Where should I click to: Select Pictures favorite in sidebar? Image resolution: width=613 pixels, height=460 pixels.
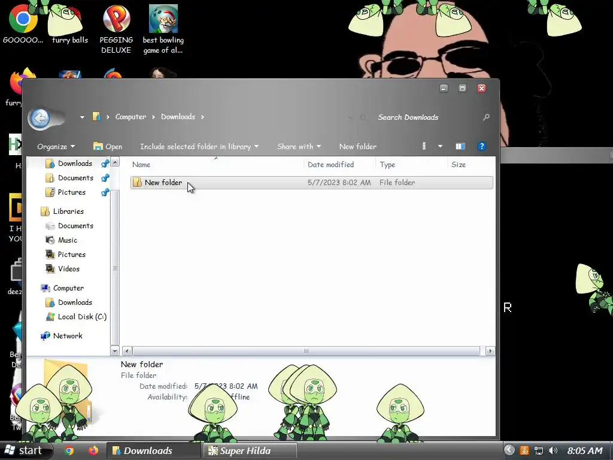pyautogui.click(x=71, y=192)
